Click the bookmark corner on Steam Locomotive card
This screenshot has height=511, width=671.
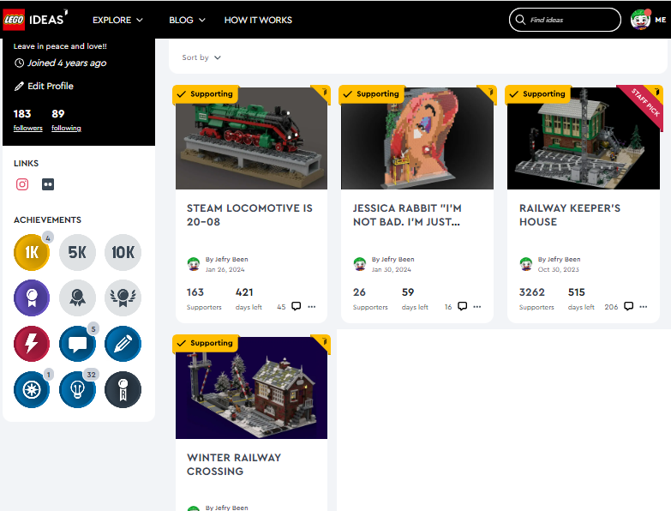[323, 93]
